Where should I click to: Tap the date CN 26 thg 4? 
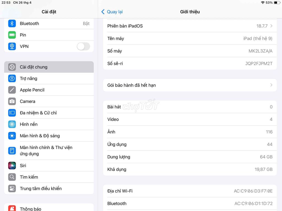click(22, 2)
